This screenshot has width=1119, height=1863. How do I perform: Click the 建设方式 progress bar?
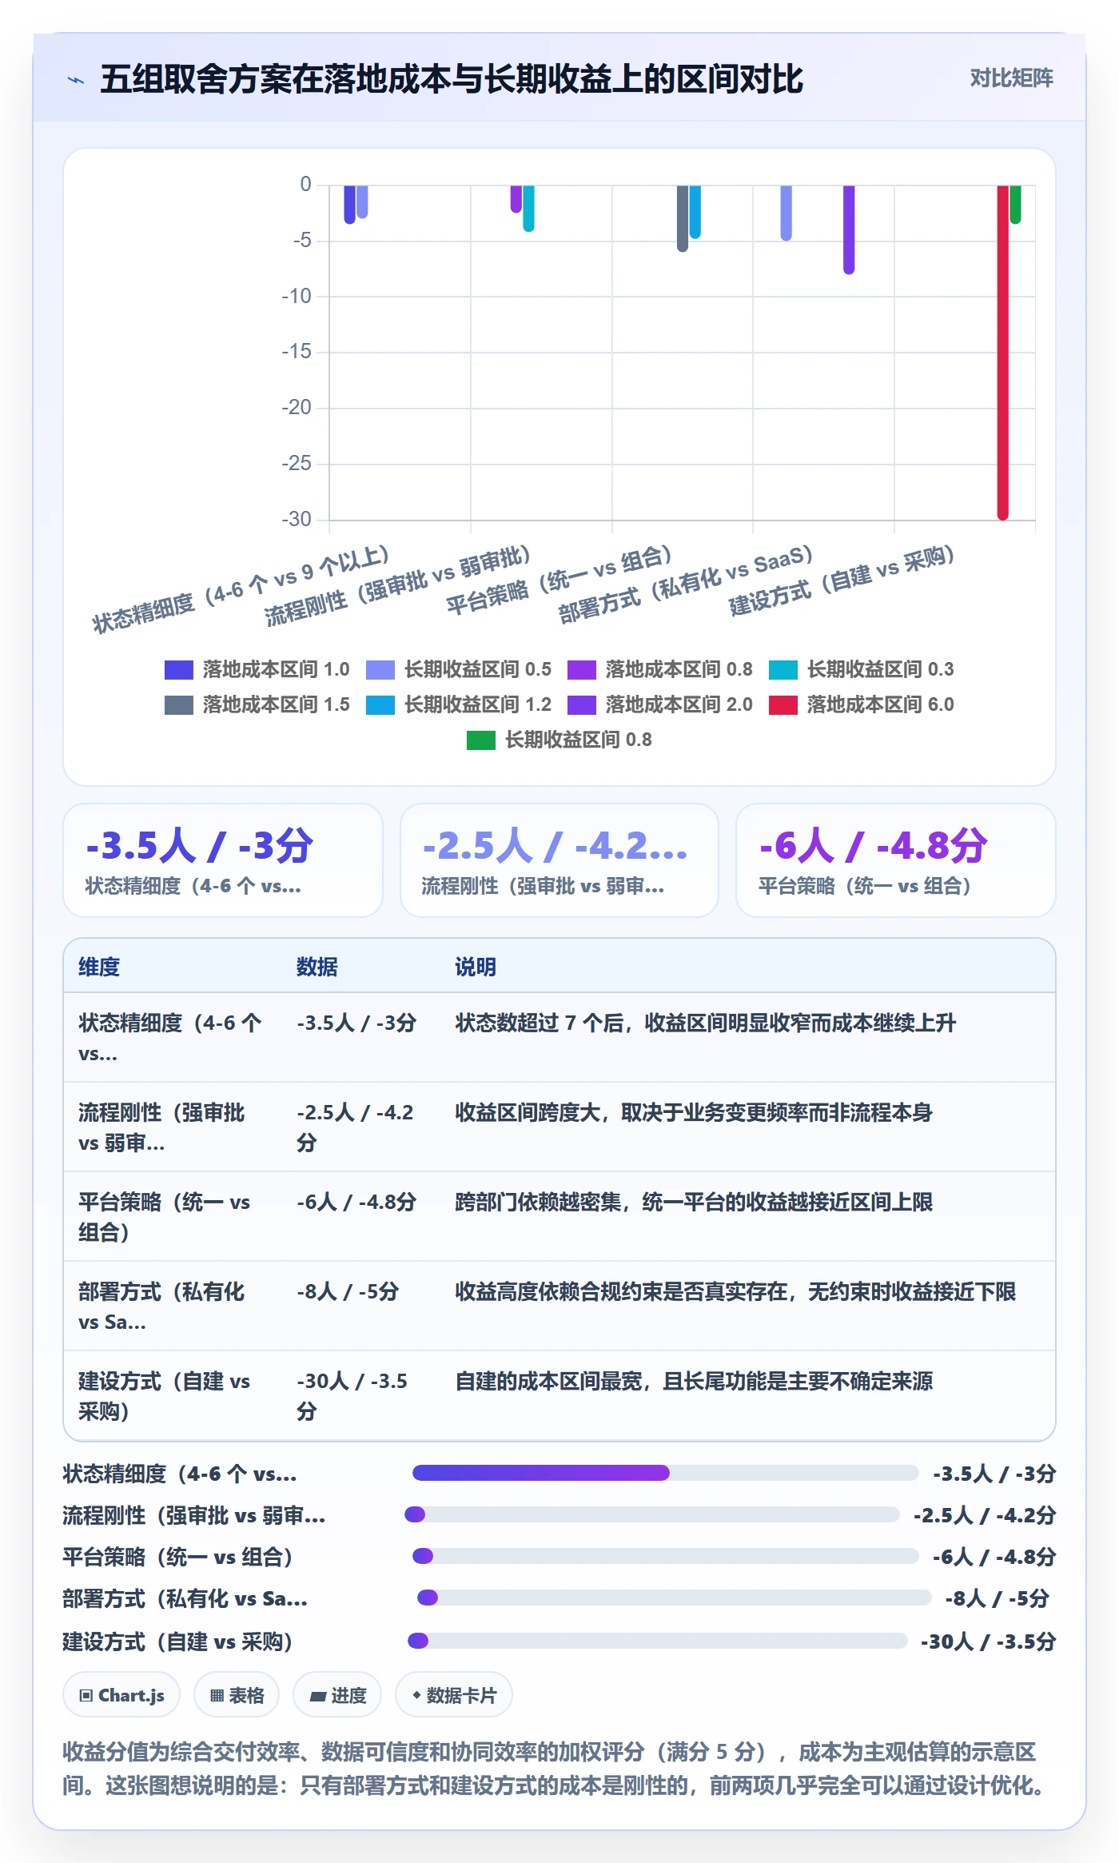pos(658,1641)
